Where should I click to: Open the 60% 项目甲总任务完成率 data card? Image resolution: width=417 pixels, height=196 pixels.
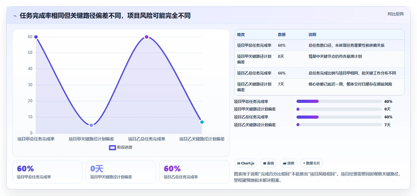(47, 172)
